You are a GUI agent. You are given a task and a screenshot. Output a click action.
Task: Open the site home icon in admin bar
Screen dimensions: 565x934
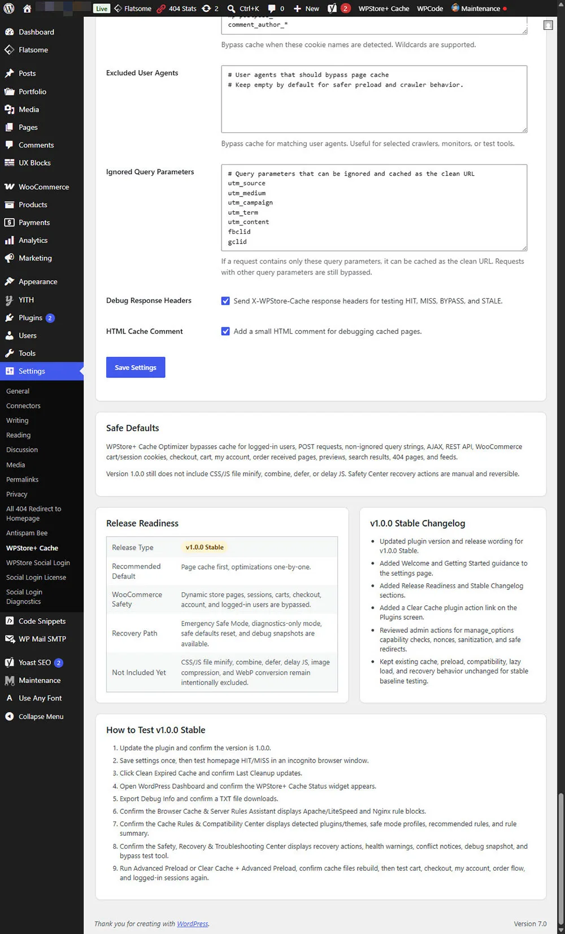click(x=27, y=8)
